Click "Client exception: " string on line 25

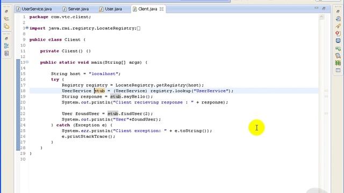click(x=140, y=131)
